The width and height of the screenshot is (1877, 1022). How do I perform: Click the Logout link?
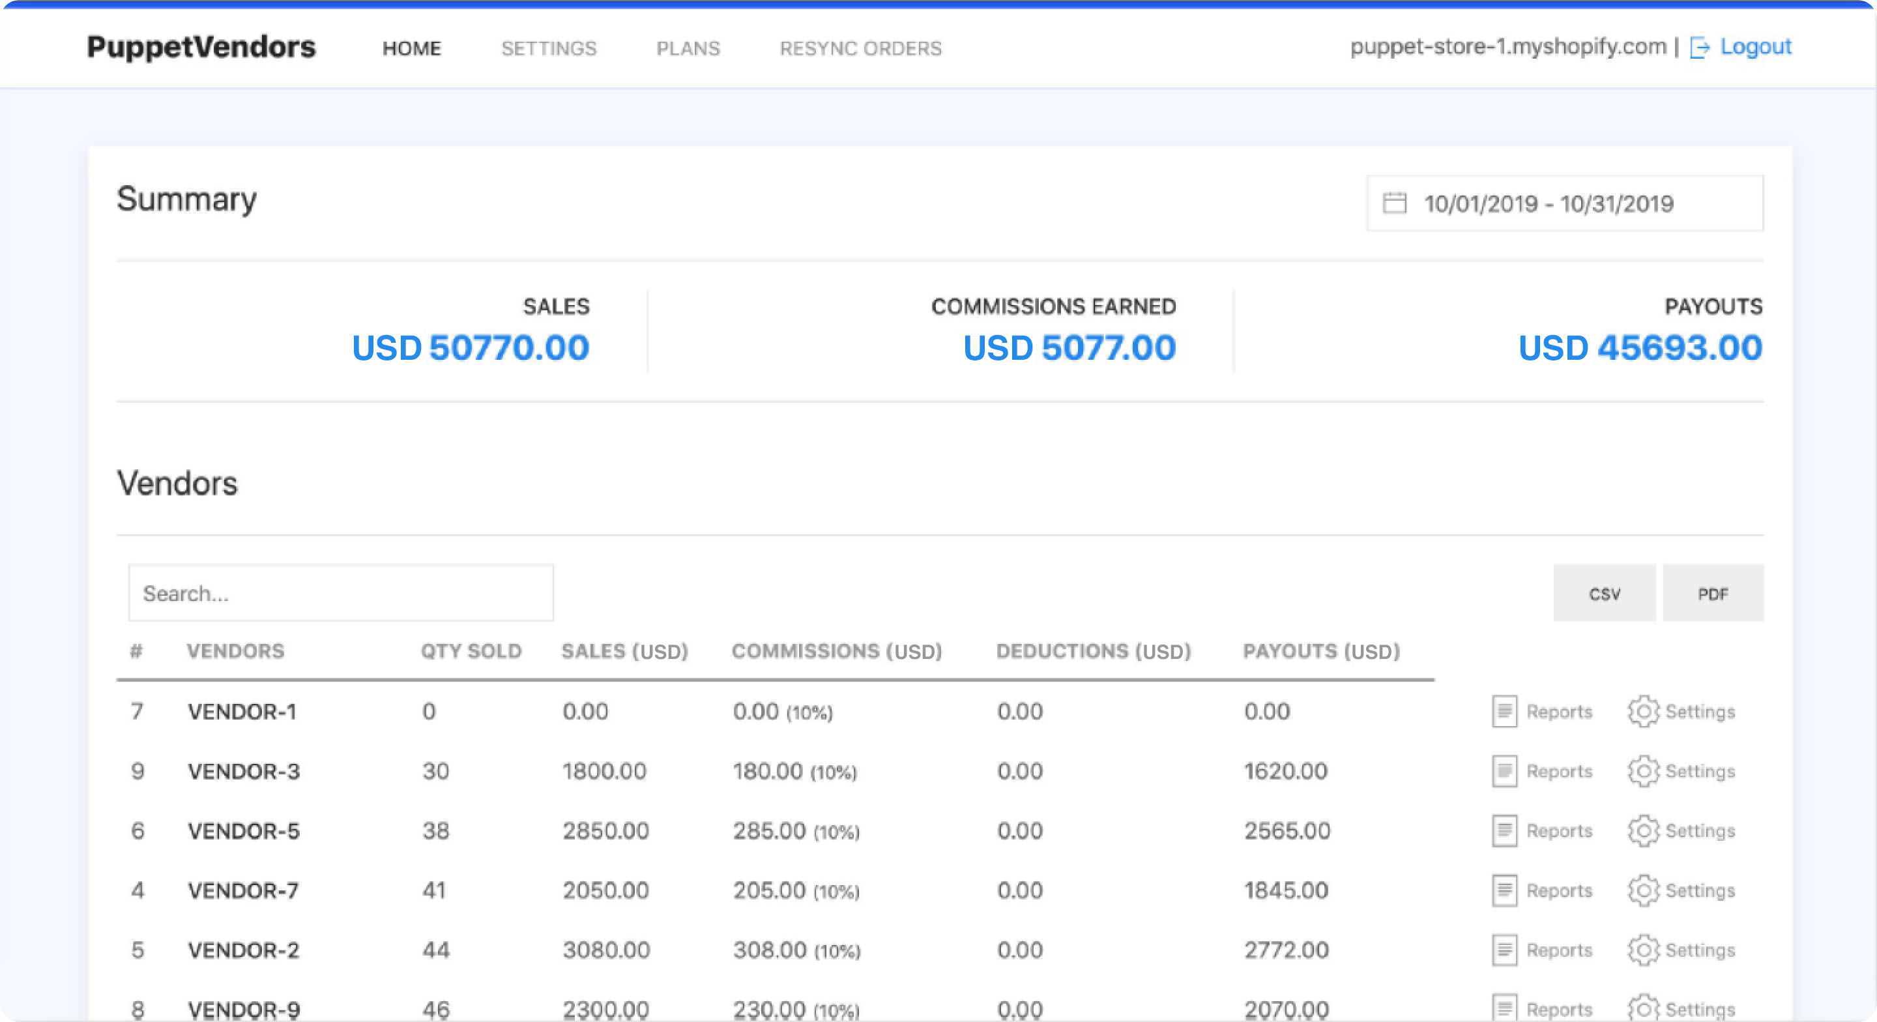(1754, 48)
